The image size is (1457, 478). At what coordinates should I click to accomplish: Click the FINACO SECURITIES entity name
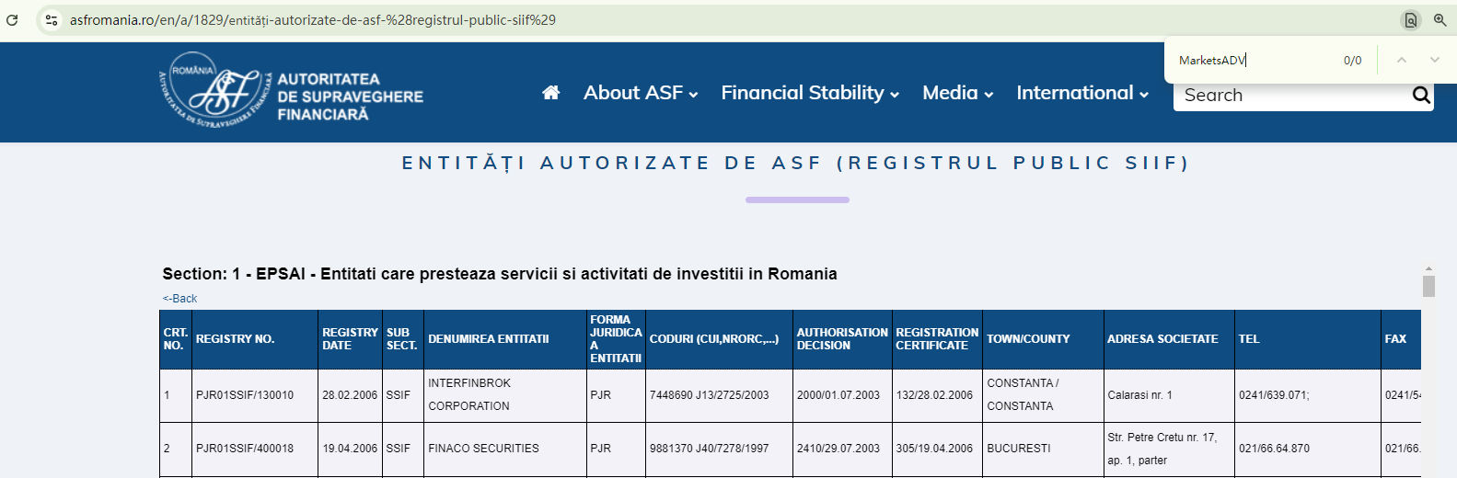483,449
